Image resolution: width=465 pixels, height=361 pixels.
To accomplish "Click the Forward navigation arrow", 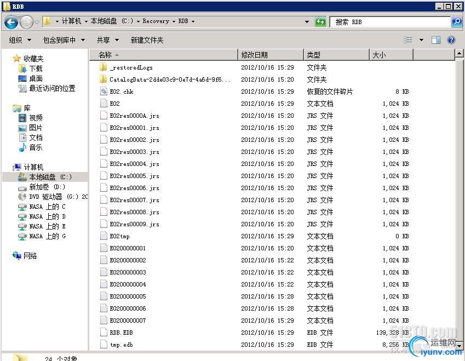I will (26, 22).
